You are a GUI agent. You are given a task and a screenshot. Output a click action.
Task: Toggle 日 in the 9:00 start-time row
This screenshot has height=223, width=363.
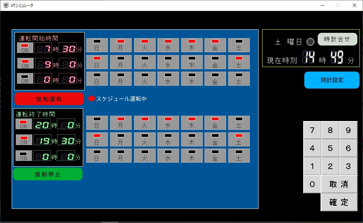pos(97,62)
